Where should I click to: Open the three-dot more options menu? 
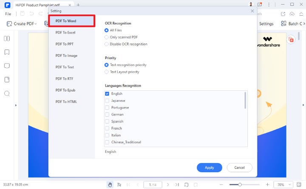[269, 4]
